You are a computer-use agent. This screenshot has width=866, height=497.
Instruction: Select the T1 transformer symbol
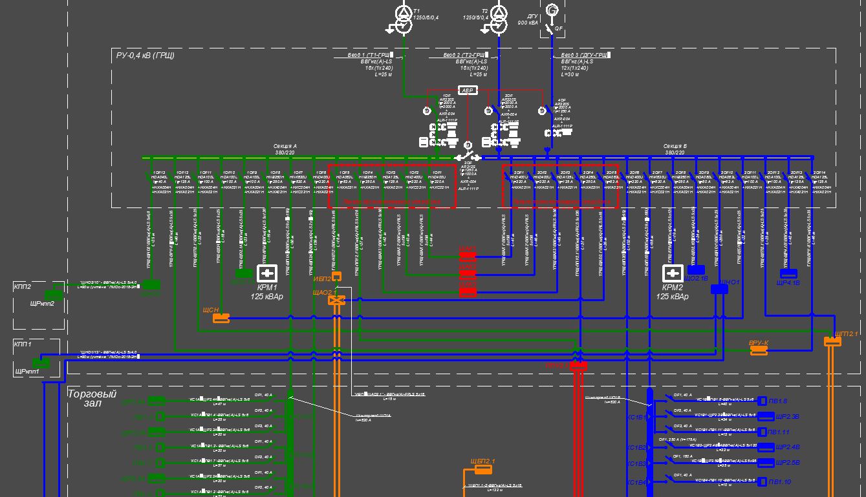point(402,19)
